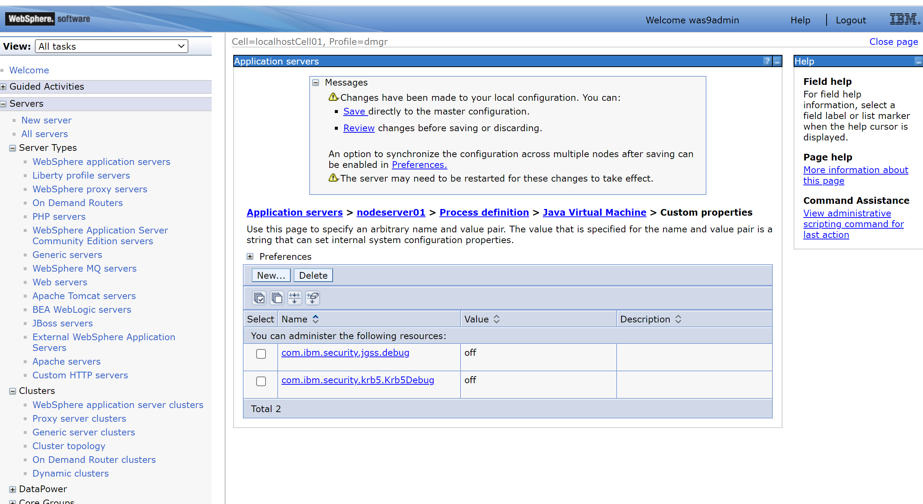Open Generic servers
The height and width of the screenshot is (504, 923).
coord(67,255)
